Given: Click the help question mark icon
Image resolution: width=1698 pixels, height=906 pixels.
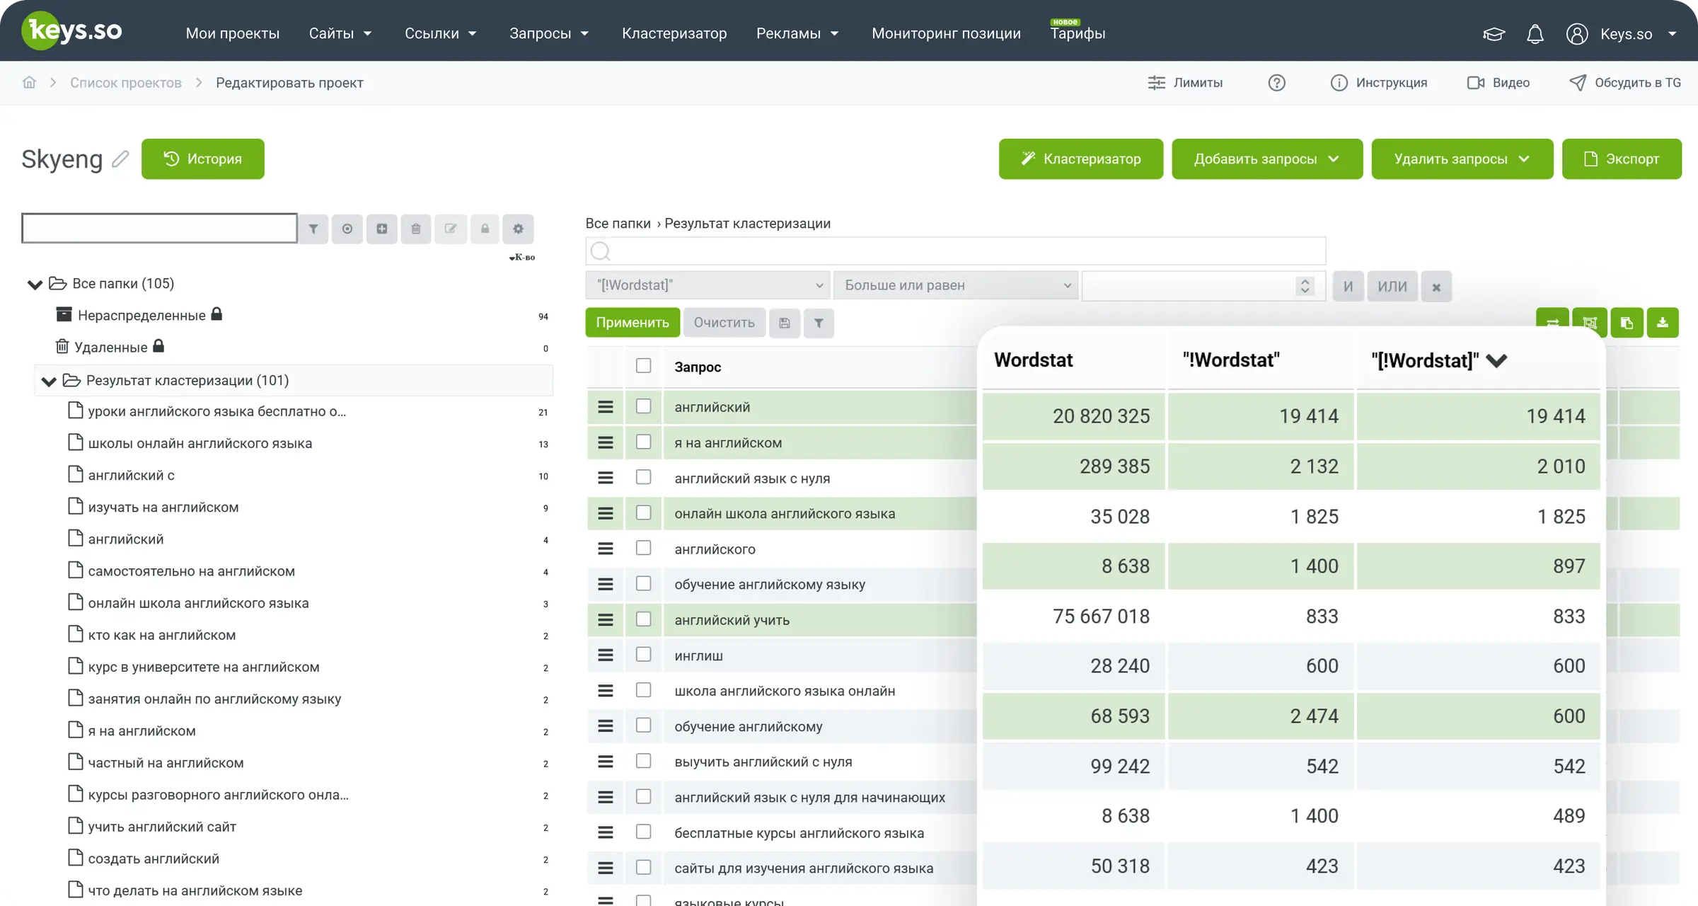Looking at the screenshot, I should [1276, 83].
